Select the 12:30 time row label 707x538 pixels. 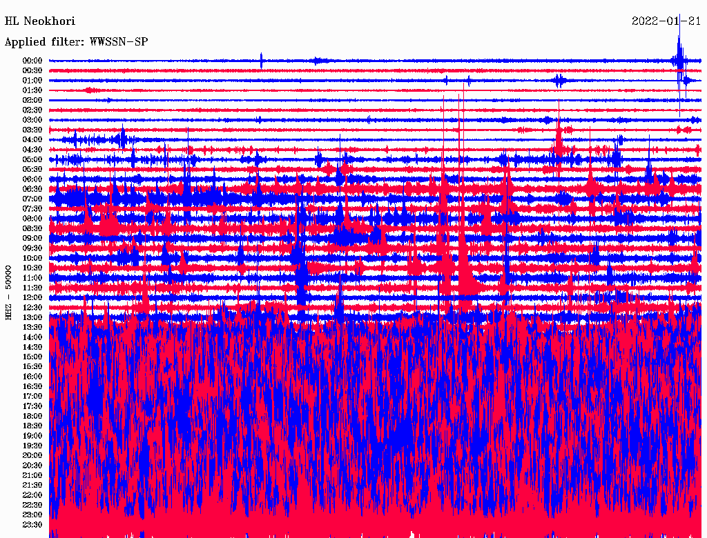[32, 308]
